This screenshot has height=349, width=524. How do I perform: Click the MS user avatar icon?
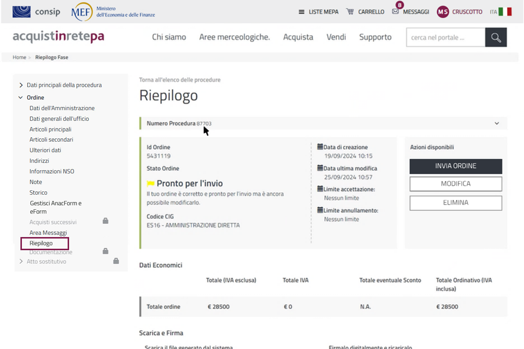click(442, 12)
